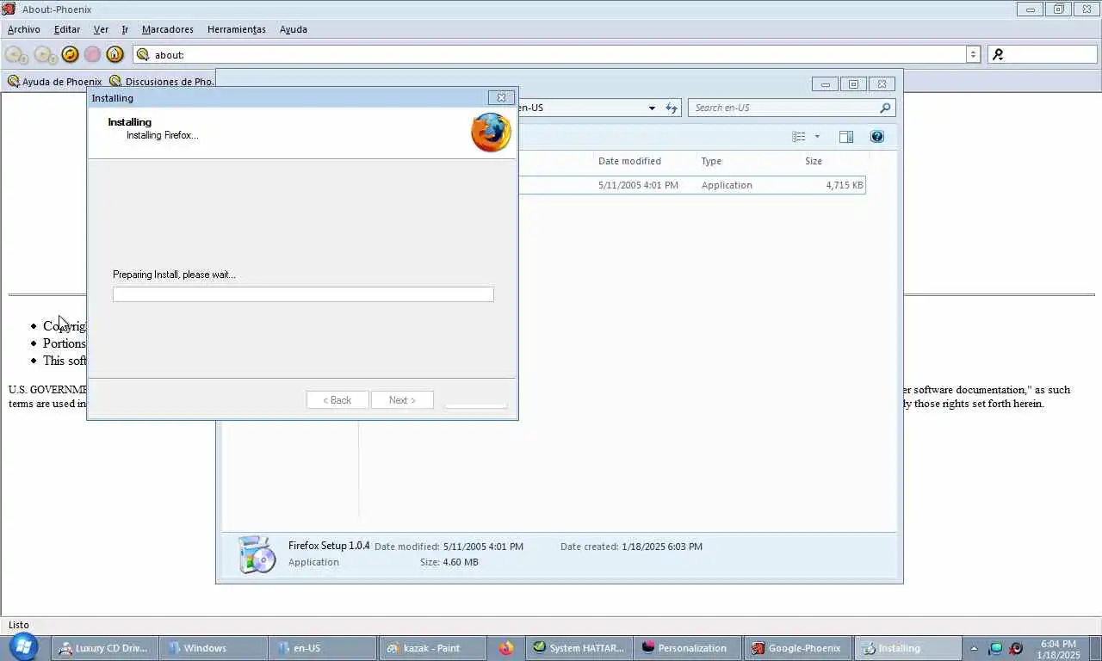Viewport: 1102px width, 661px height.
Task: Close the Firefox installer dialog
Action: 501,98
